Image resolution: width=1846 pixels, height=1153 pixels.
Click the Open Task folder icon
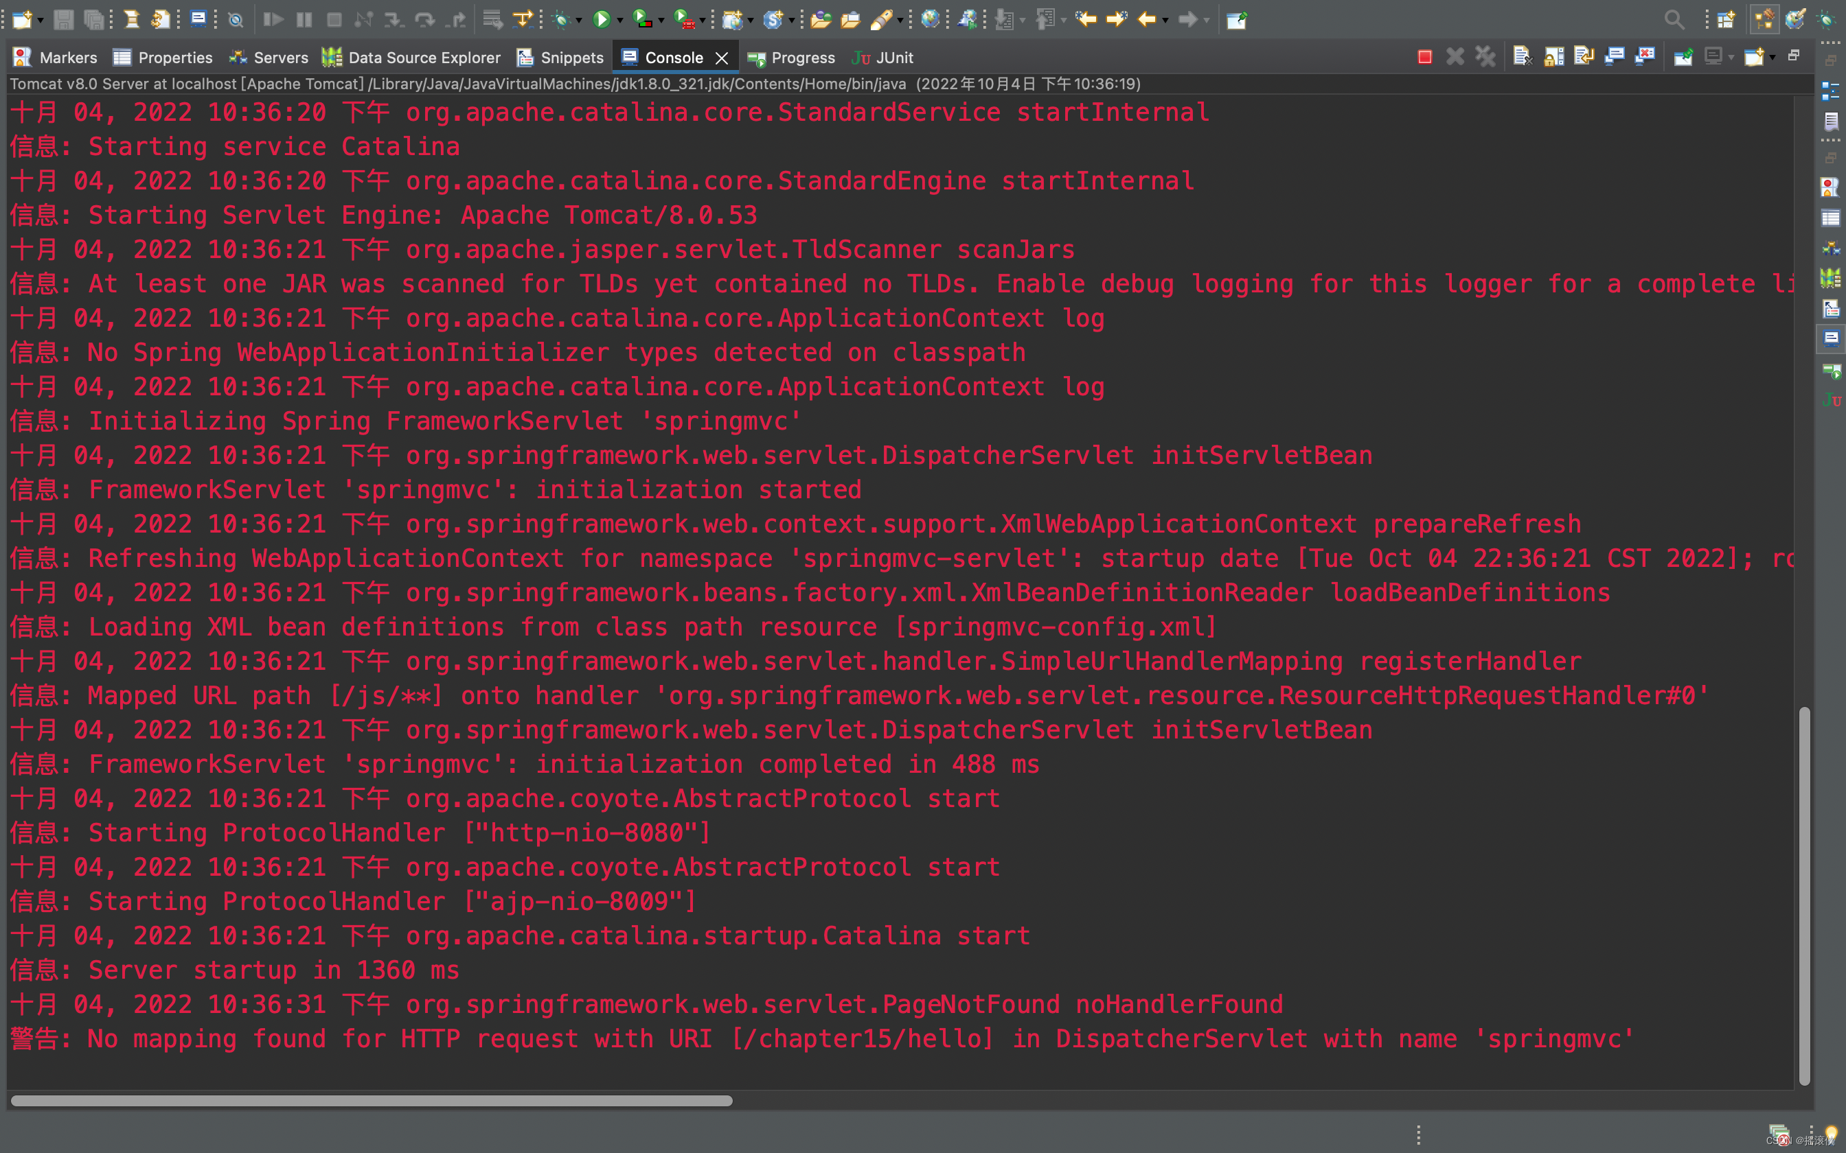tap(850, 19)
